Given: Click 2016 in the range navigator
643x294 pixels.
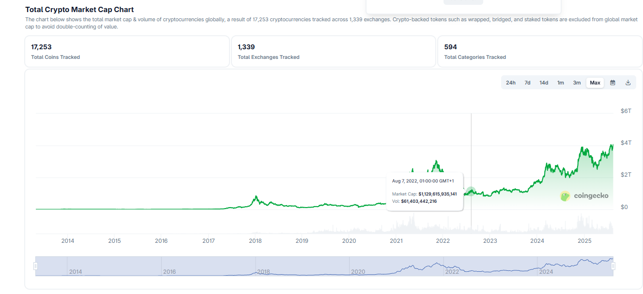Looking at the screenshot, I should coord(169,272).
